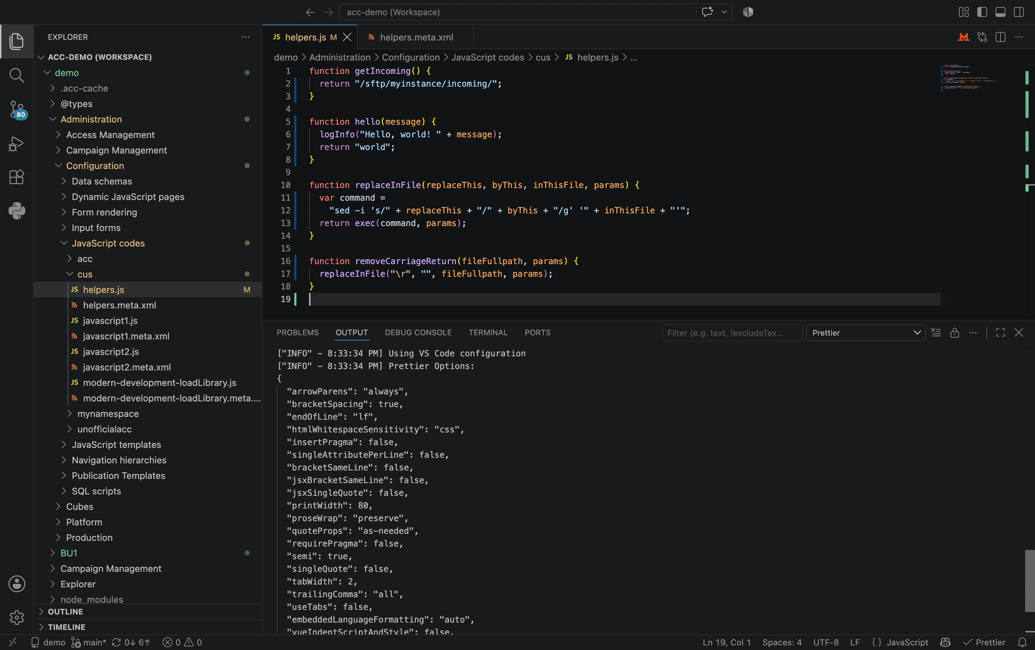1035x650 pixels.
Task: Click Spaces: 4 indentation setting
Action: tap(782, 642)
